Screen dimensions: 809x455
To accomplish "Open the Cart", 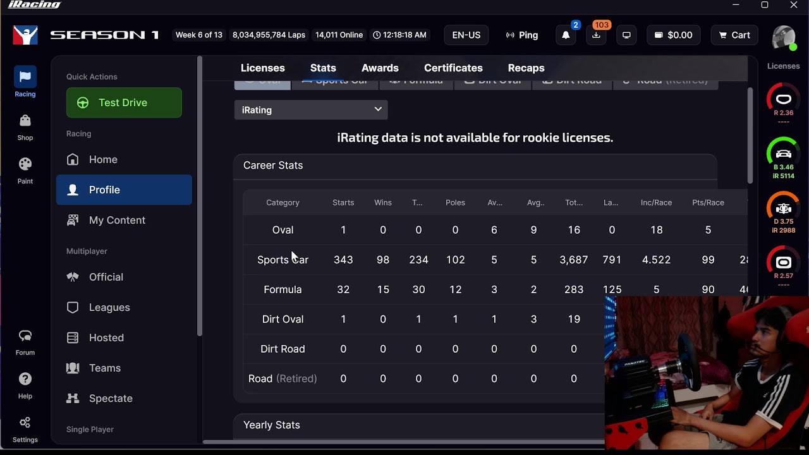I will coord(734,35).
